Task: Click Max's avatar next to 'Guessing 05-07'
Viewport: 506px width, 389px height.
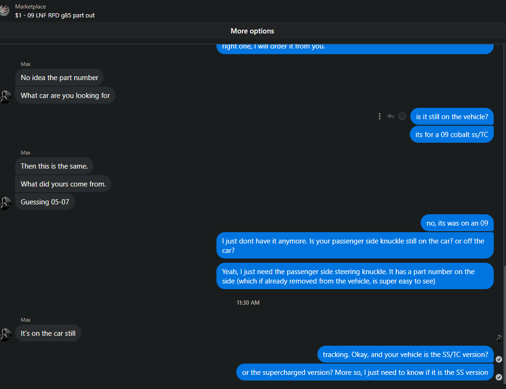Action: click(x=5, y=203)
